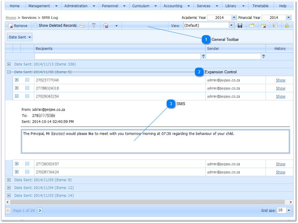The image size is (298, 223).
Task: Click in the Sender filter input field
Action: [x=233, y=57]
